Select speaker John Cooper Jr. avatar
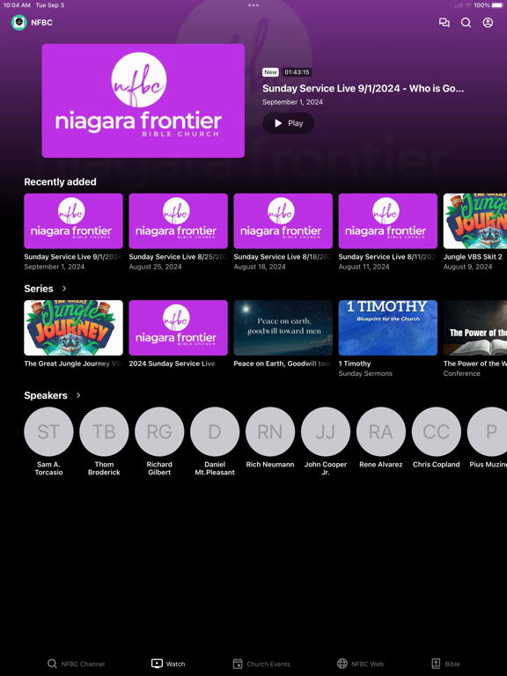The width and height of the screenshot is (507, 676). (x=326, y=431)
